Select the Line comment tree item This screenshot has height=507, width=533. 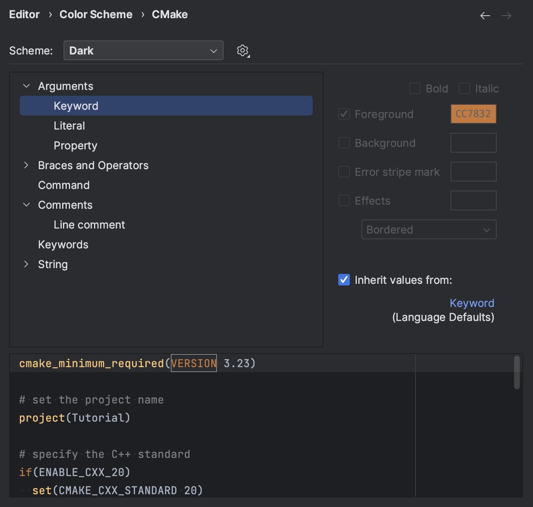point(89,224)
